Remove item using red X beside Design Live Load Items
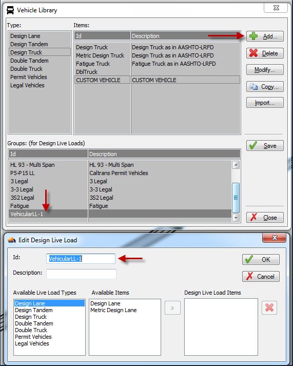The height and width of the screenshot is (366, 293). pyautogui.click(x=269, y=307)
